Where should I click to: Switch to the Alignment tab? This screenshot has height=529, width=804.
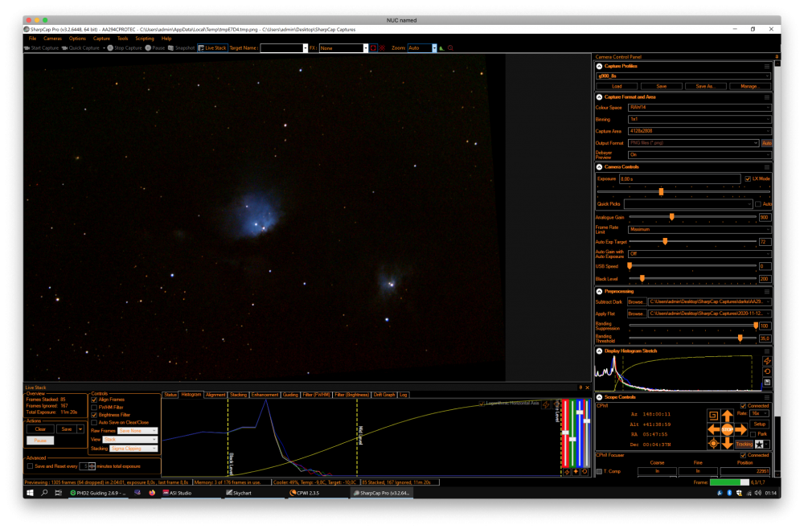215,395
